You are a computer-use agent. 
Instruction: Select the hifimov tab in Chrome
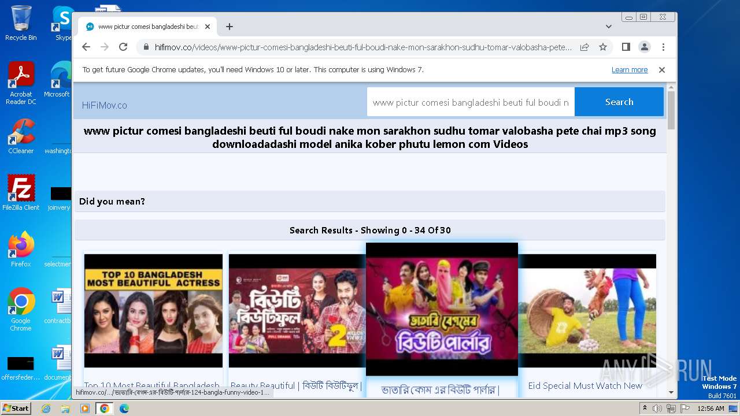coord(147,27)
